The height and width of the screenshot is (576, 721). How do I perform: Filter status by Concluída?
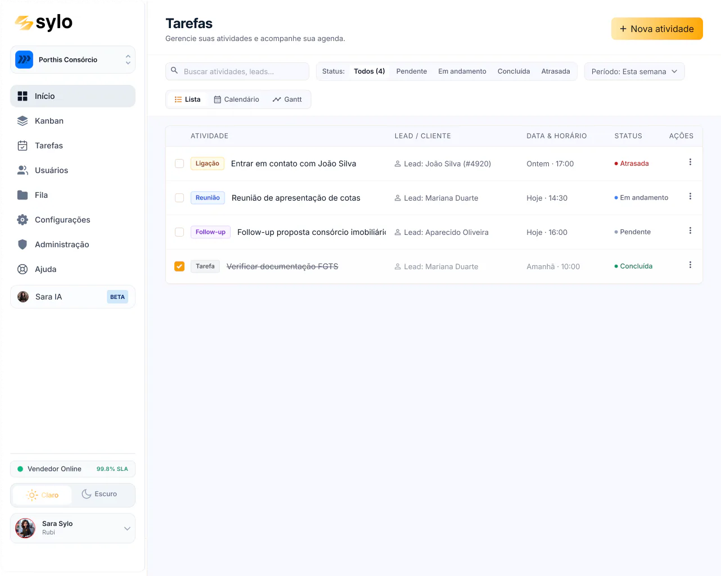[x=513, y=71]
